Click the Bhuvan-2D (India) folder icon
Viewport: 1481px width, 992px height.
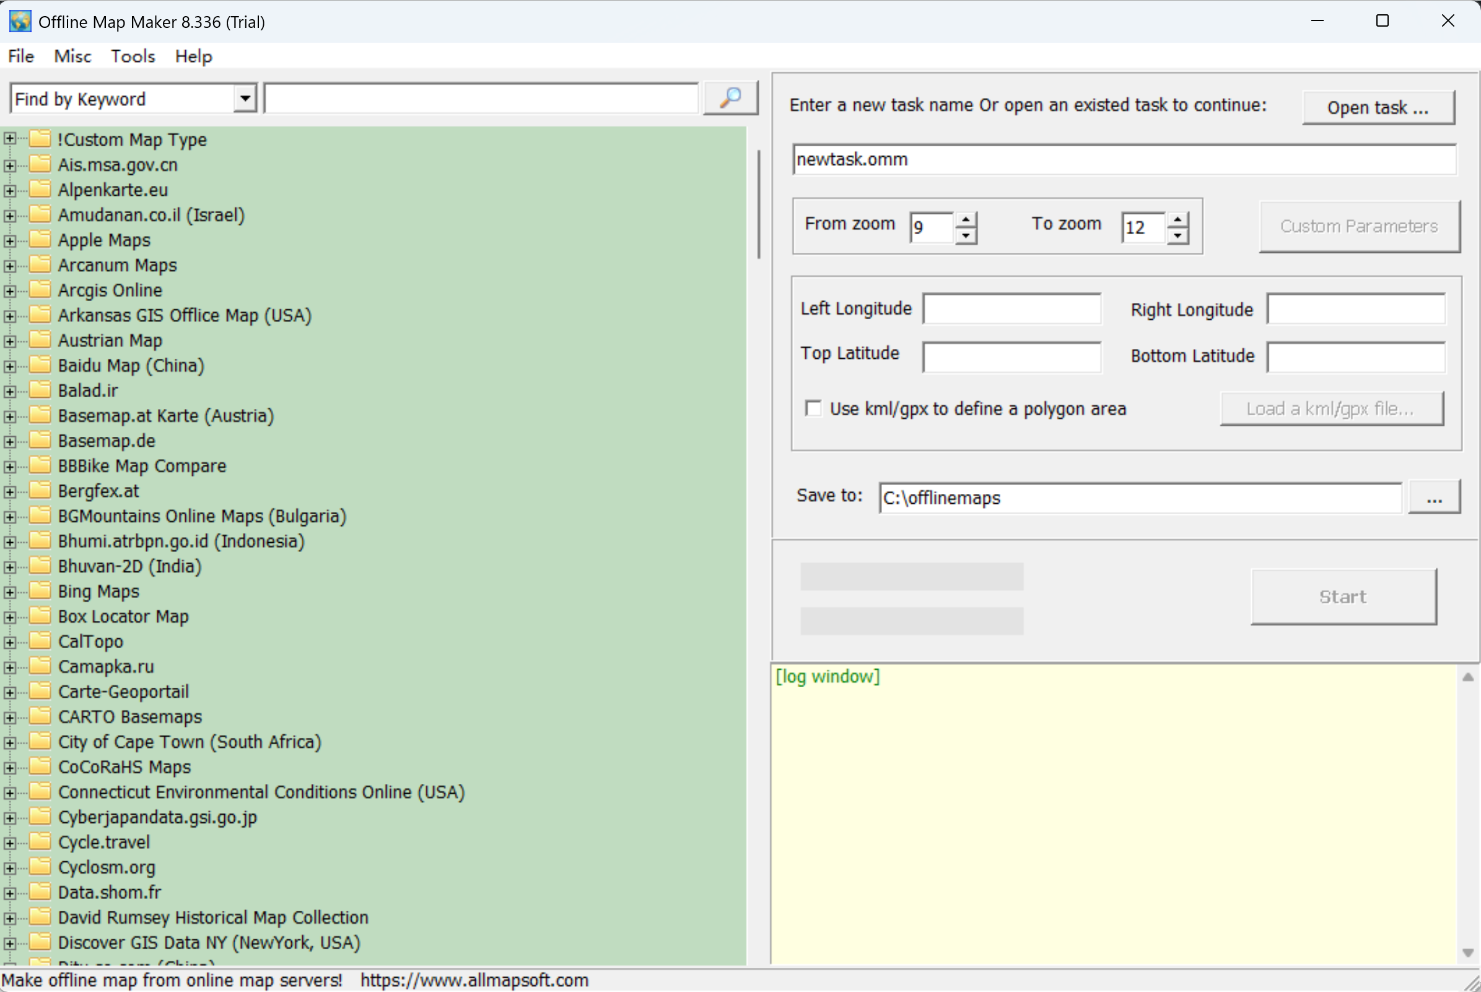40,566
